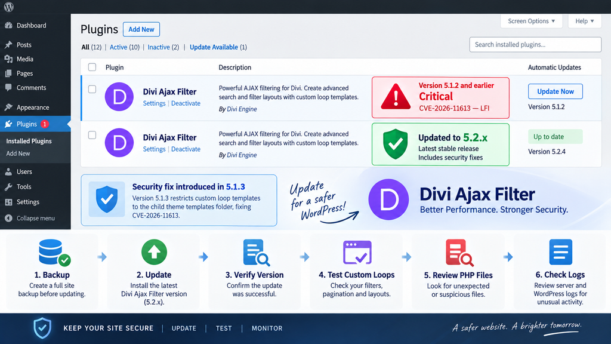
Task: Check the version 5.2.4 Divi Ajax Filter checkbox
Action: pos(92,135)
